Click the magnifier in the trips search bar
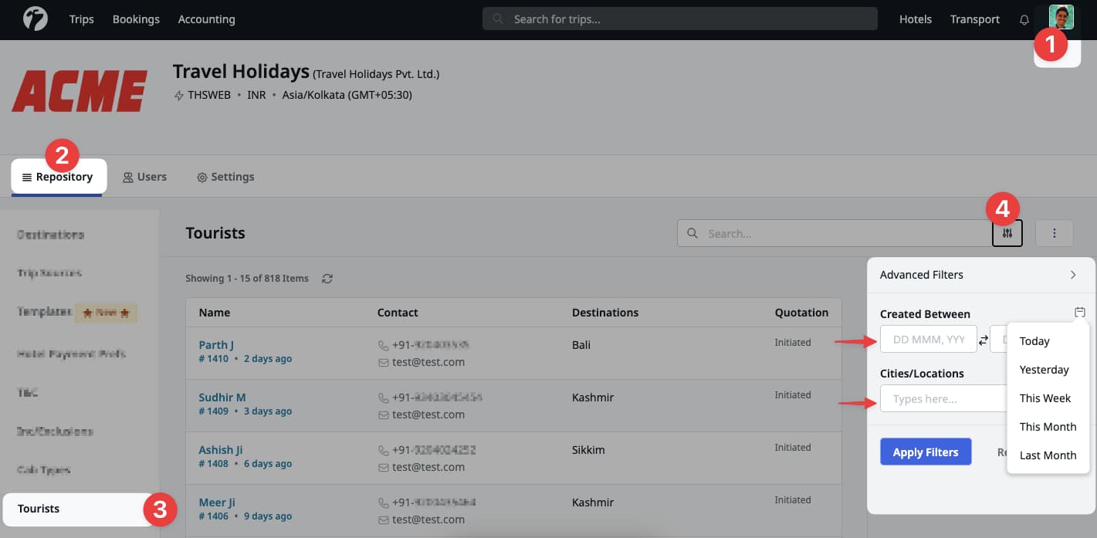1097x538 pixels. (x=497, y=19)
